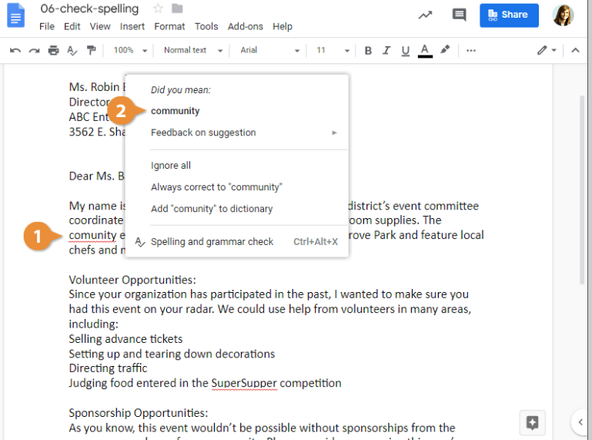This screenshot has height=440, width=592.
Task: Open the Edit menu
Action: click(x=72, y=26)
